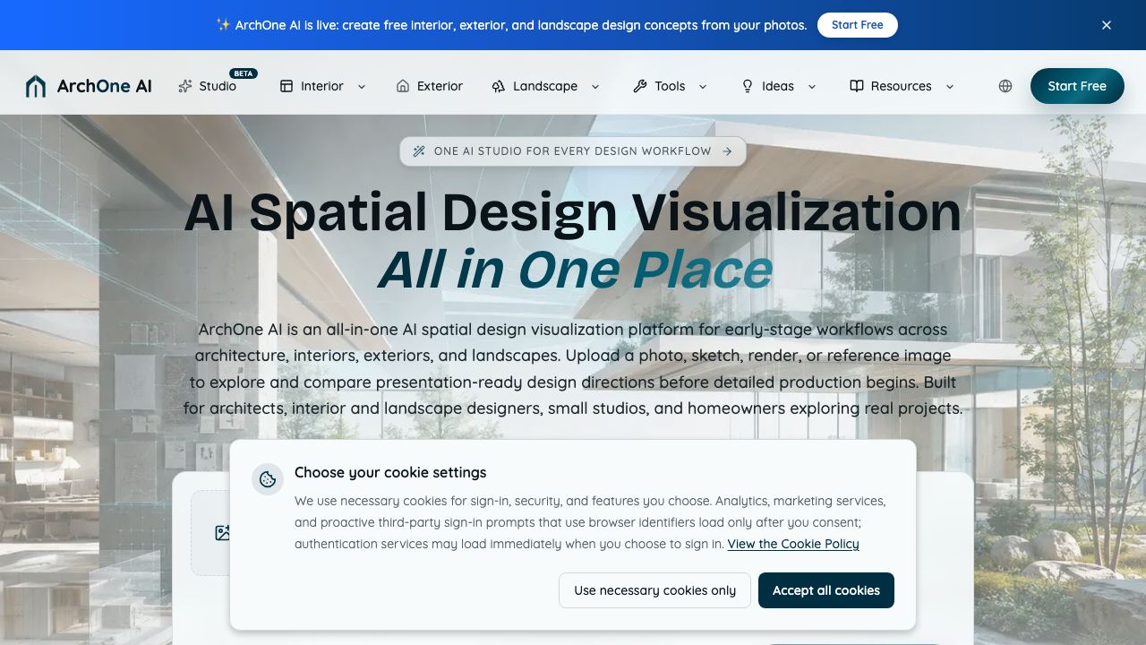The height and width of the screenshot is (645, 1146).
Task: Click the Studio sparkle icon
Action: click(185, 86)
